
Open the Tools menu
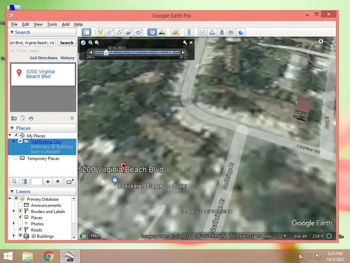[52, 24]
